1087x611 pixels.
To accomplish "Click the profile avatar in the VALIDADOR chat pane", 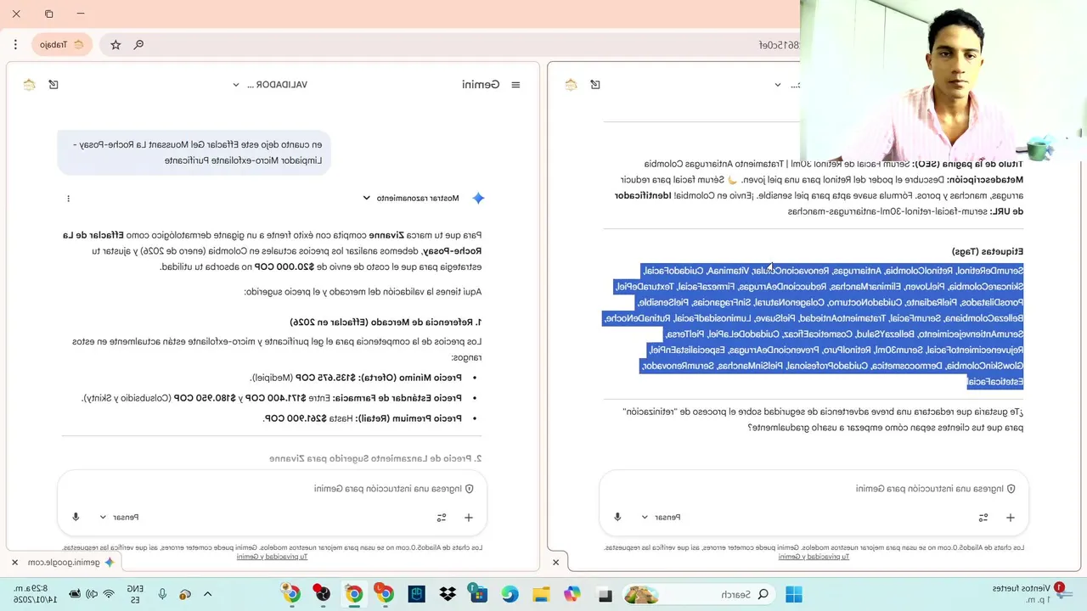I will tap(30, 85).
